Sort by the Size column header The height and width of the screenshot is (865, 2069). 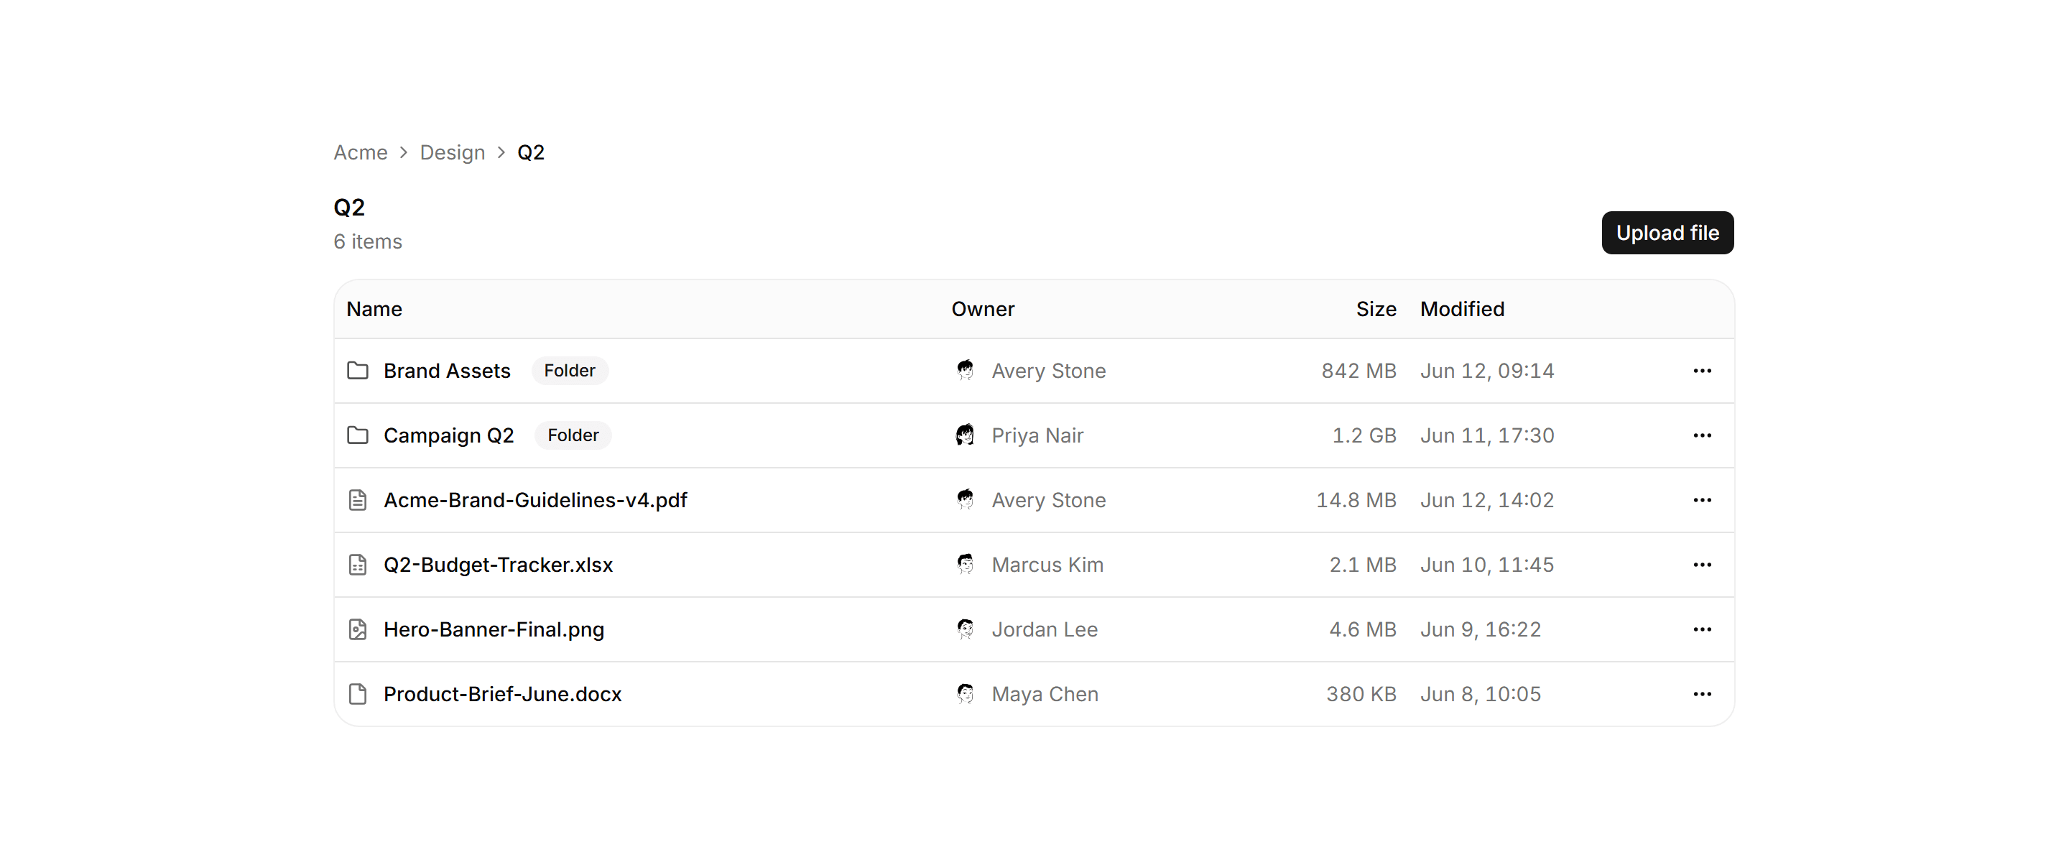pos(1375,309)
